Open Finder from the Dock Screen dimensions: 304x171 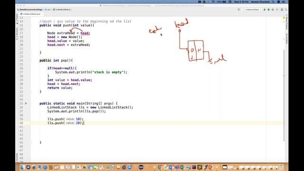click(22, 167)
